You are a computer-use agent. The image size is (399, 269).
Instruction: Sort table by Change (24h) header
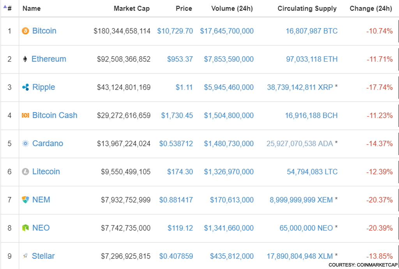click(x=371, y=9)
